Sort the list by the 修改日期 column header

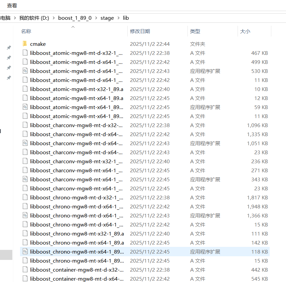pos(140,31)
